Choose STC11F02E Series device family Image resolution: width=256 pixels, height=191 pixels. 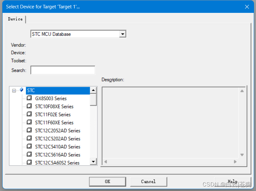[x=53, y=114]
